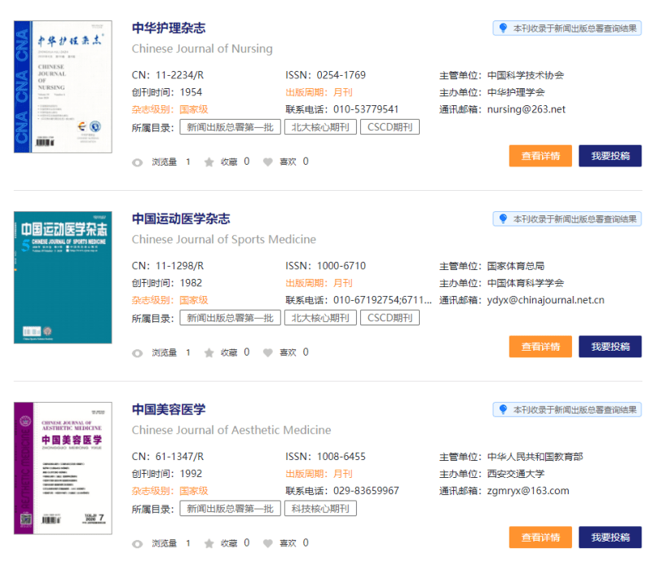Click the 中国美容医学 cover thumbnail
The image size is (652, 566).
pos(63,468)
